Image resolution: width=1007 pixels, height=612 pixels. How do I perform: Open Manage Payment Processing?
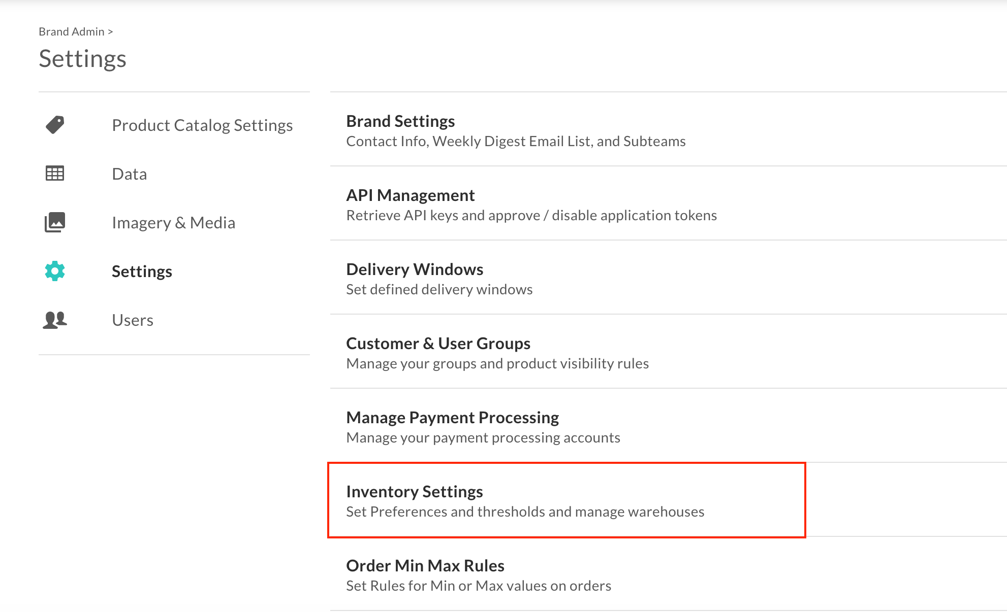452,417
